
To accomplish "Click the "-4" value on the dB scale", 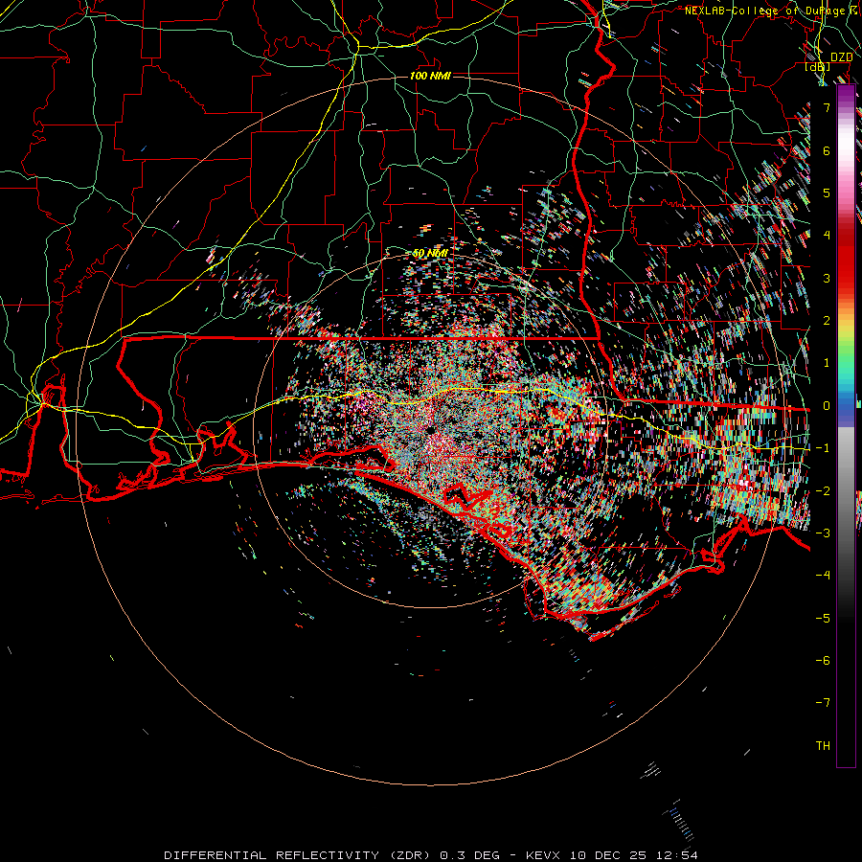I will point(823,576).
